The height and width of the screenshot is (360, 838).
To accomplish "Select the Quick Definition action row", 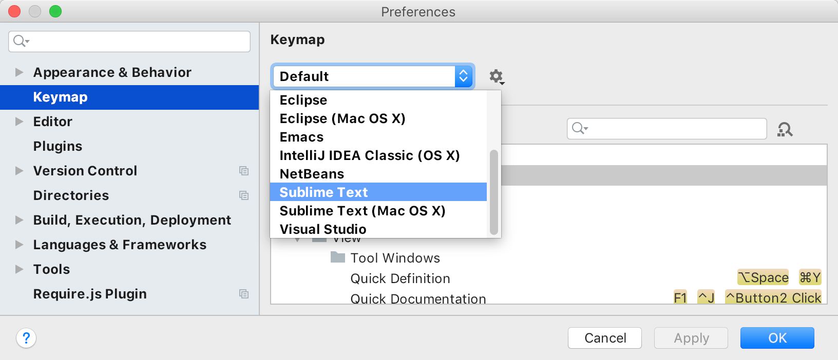I will (x=549, y=278).
